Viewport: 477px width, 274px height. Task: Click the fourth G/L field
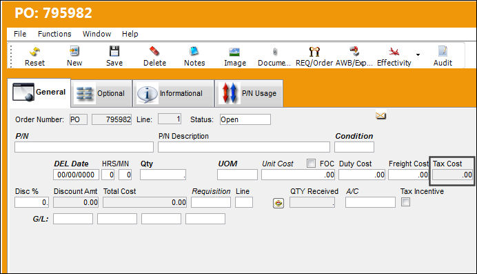pyautogui.click(x=205, y=219)
